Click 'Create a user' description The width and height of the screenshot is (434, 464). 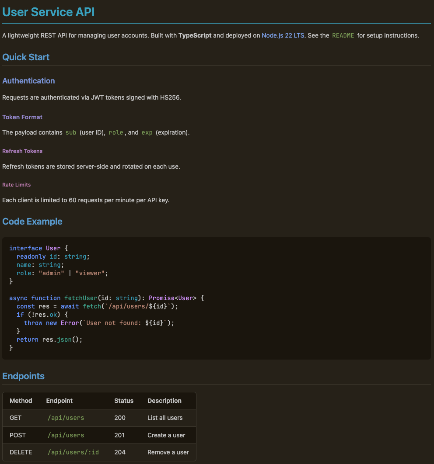(166, 435)
